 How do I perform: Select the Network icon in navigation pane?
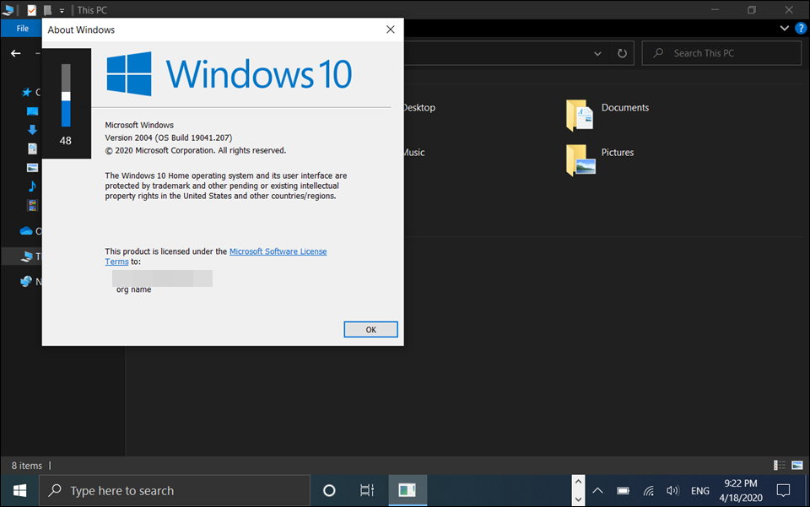pyautogui.click(x=26, y=282)
